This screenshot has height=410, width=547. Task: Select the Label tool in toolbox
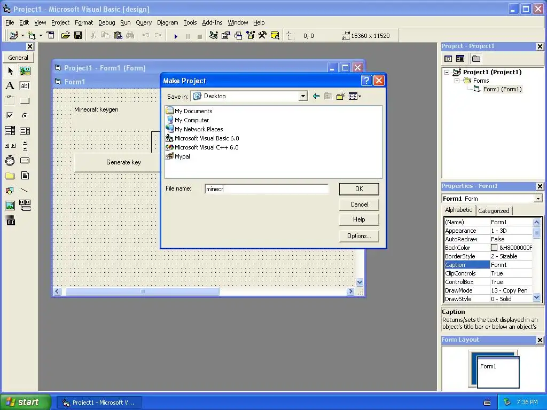click(10, 86)
